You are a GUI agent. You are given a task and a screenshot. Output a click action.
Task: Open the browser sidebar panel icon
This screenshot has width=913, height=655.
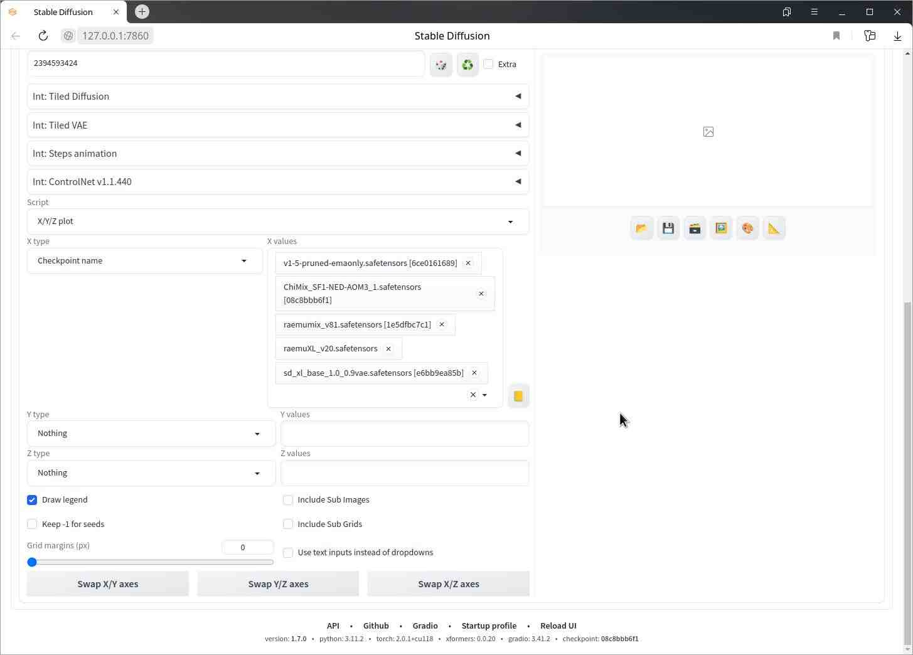(x=870, y=36)
